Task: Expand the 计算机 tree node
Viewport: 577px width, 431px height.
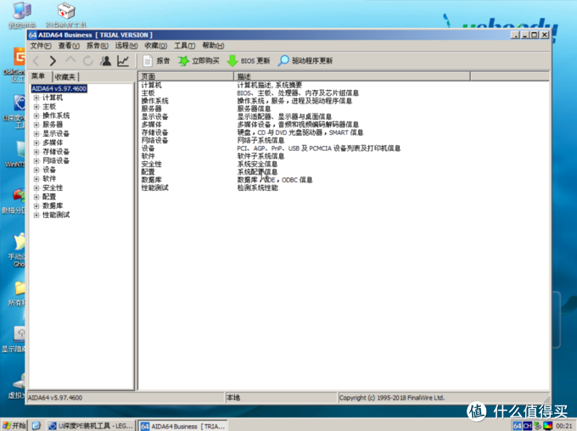Action: click(36, 98)
